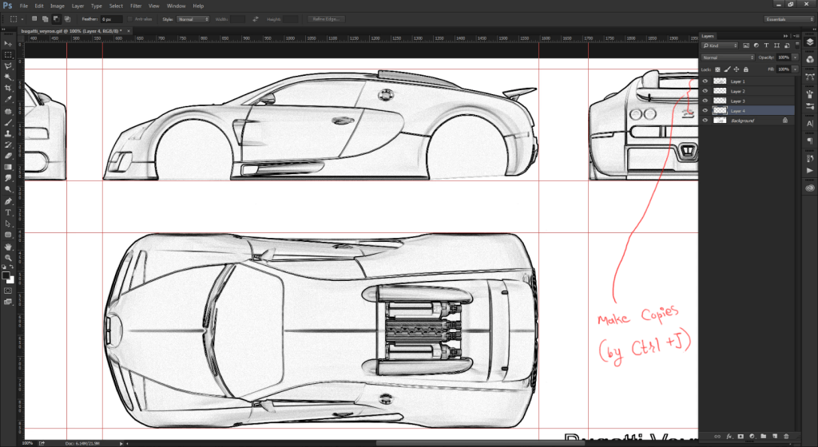Toggle Quick Mask mode

(x=8, y=291)
